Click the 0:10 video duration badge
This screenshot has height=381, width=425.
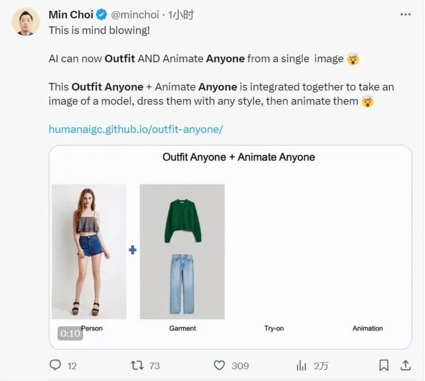tap(70, 333)
